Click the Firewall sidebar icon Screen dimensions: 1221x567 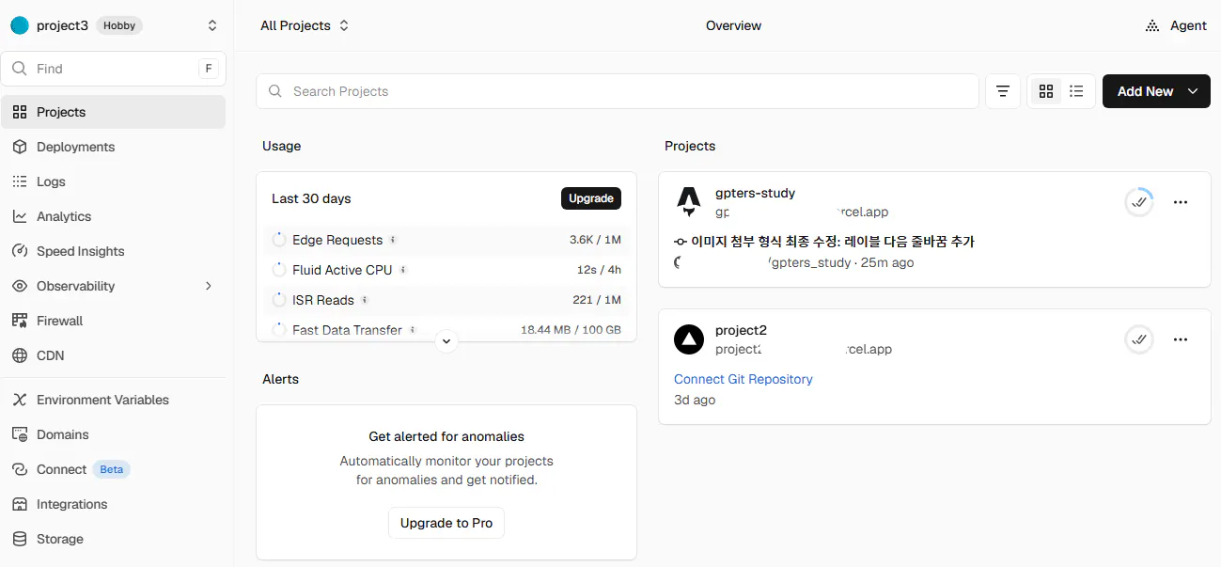coord(20,321)
